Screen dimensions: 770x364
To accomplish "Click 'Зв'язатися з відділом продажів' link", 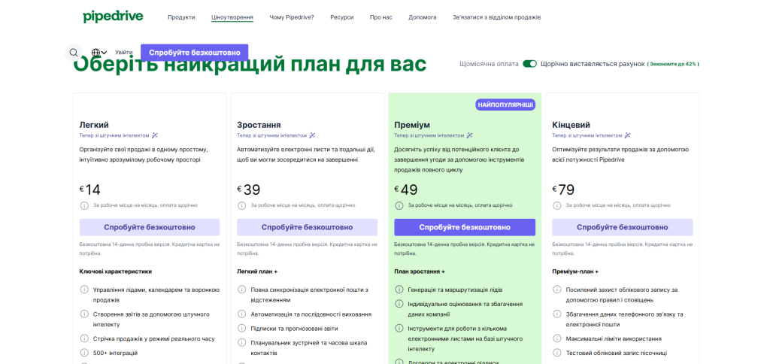I will [496, 17].
